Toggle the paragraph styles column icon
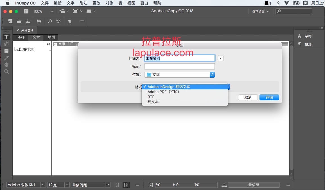The width and height of the screenshot is (325, 190). (126, 185)
